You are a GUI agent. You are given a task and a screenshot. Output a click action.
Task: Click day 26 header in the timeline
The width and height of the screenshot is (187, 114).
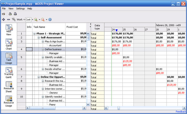139,29
